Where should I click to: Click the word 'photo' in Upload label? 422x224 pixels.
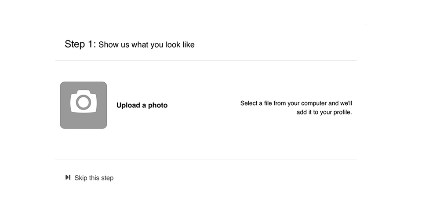coord(158,105)
